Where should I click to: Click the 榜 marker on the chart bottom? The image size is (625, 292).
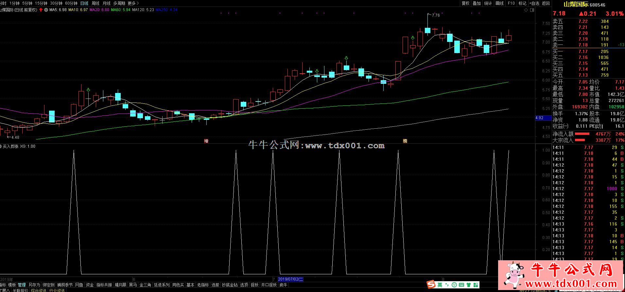405,141
